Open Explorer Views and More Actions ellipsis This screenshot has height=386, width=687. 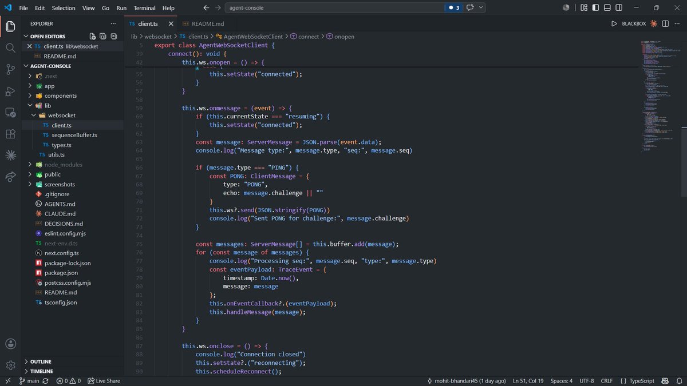click(x=113, y=23)
